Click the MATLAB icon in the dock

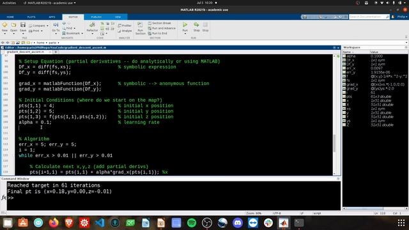[284, 223]
